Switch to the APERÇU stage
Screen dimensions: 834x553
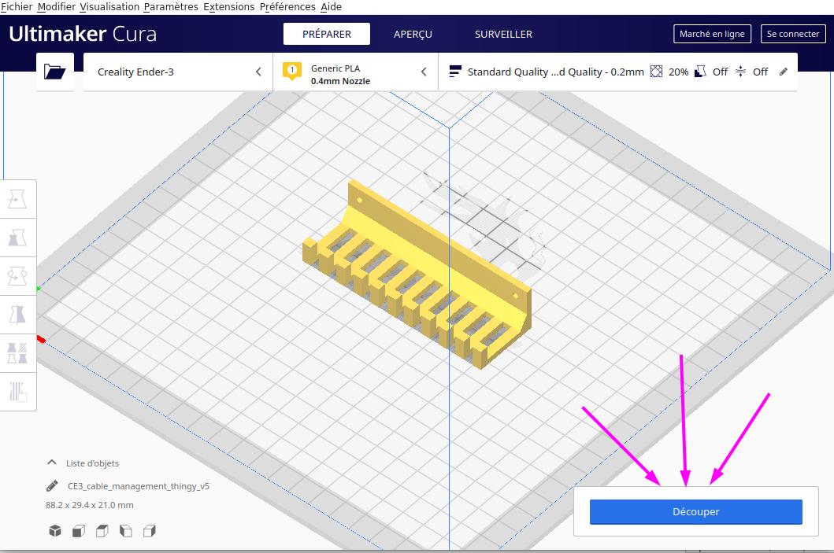pyautogui.click(x=413, y=34)
